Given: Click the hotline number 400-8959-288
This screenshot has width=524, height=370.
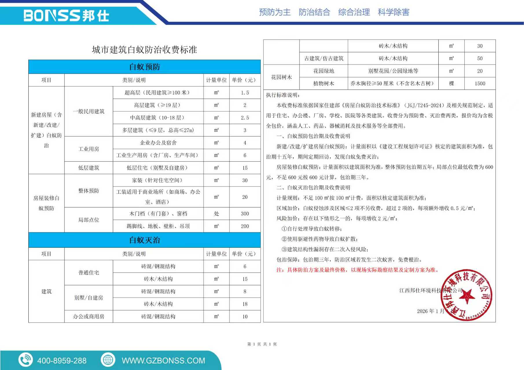Looking at the screenshot, I should coord(62,360).
